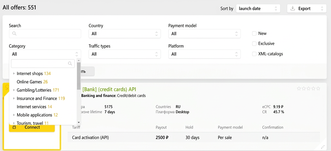Click the category list scrollbar thumb

tap(79, 76)
